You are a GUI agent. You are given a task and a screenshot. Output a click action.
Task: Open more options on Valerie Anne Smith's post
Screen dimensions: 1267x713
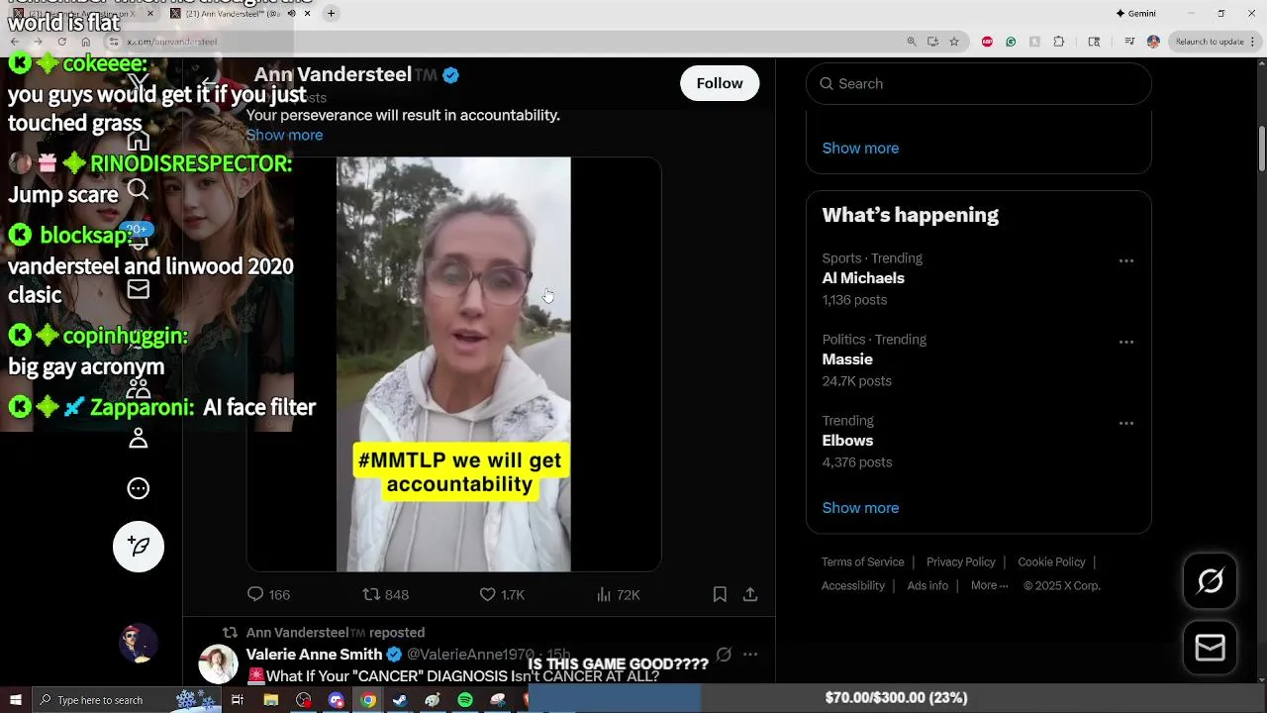coord(750,655)
